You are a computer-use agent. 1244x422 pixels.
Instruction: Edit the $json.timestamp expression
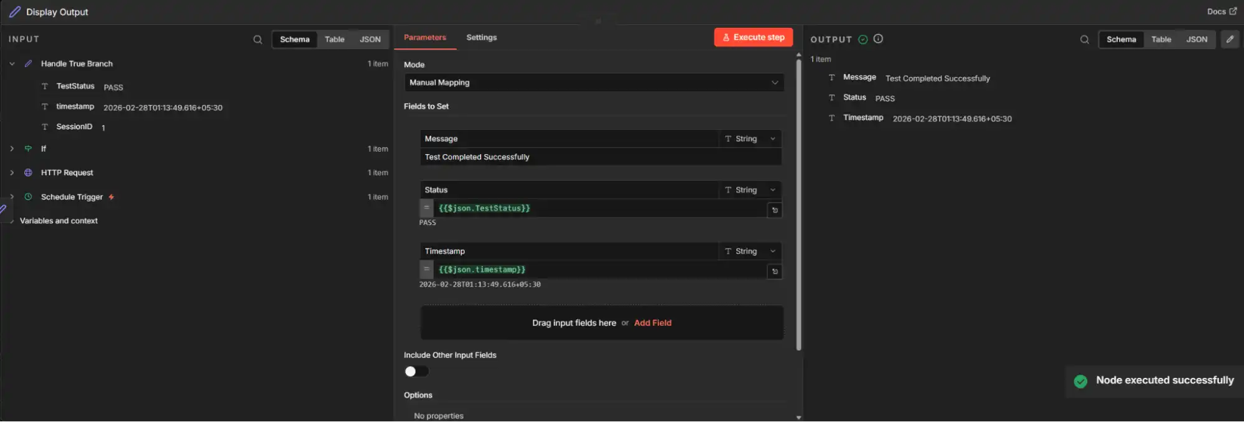(600, 269)
